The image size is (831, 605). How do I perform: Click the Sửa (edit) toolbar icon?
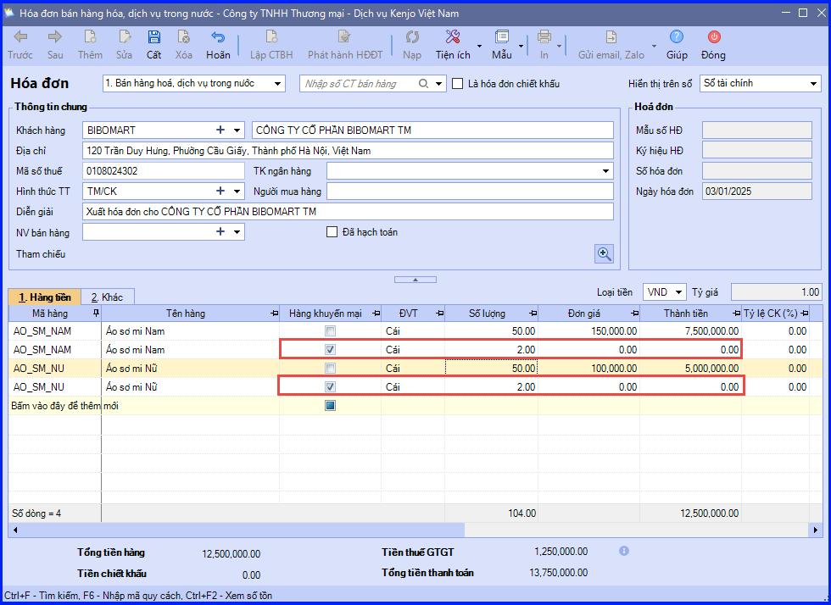125,37
